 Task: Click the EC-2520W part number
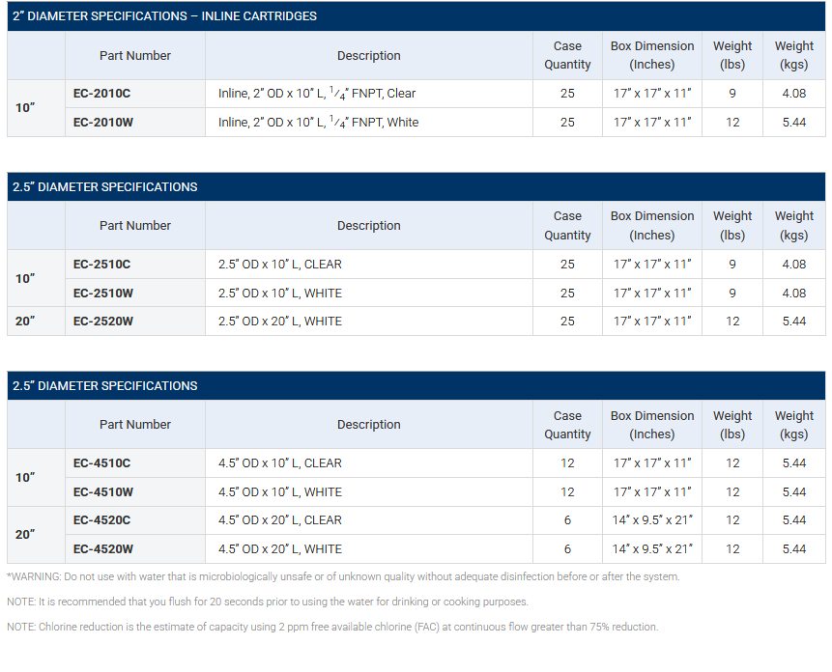click(102, 322)
